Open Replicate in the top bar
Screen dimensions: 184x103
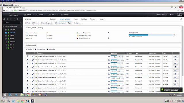[x=65, y=15]
